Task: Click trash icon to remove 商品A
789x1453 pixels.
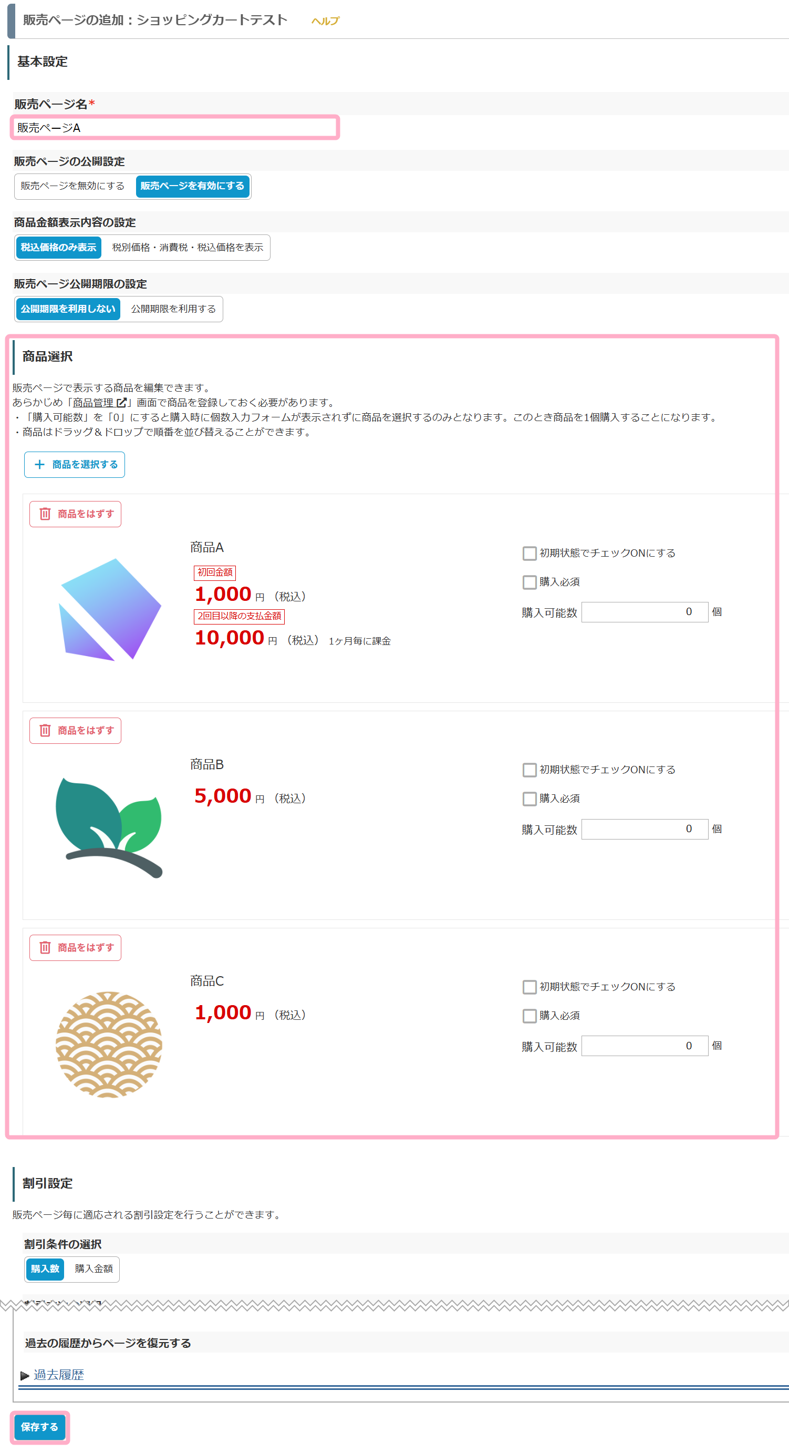Action: tap(45, 514)
